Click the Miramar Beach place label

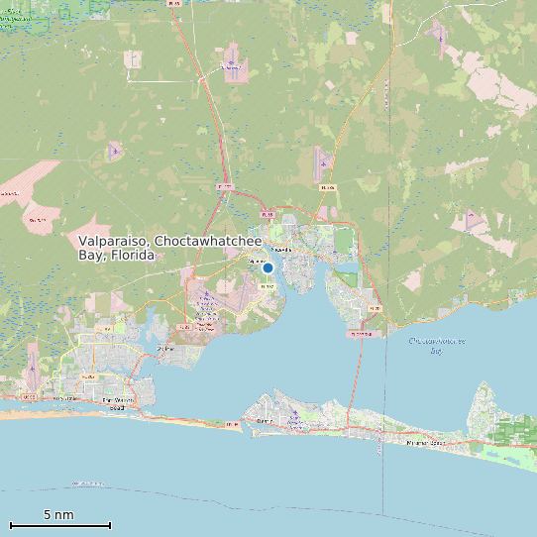click(x=426, y=443)
